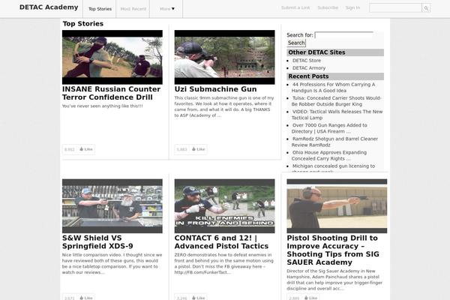The image size is (450, 300).
Task: Like the Russian Counter Terror Drill story
Action: pos(86,149)
